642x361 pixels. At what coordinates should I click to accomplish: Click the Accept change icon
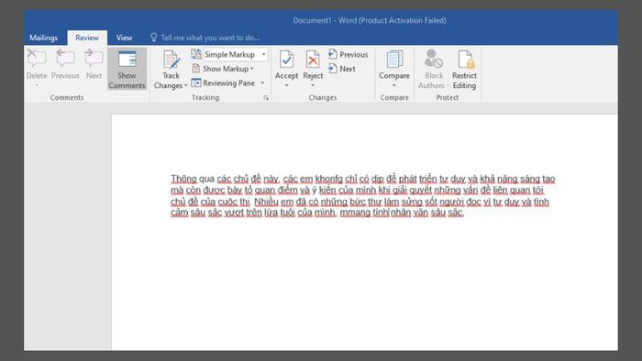286,60
